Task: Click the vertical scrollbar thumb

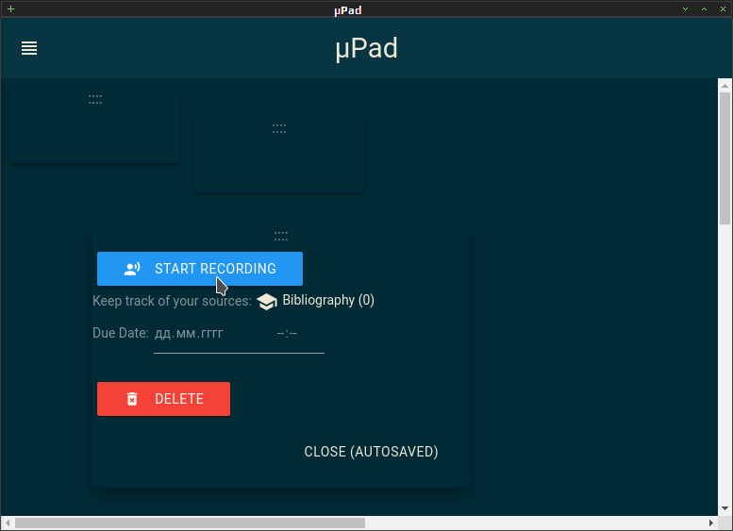Action: [x=725, y=159]
